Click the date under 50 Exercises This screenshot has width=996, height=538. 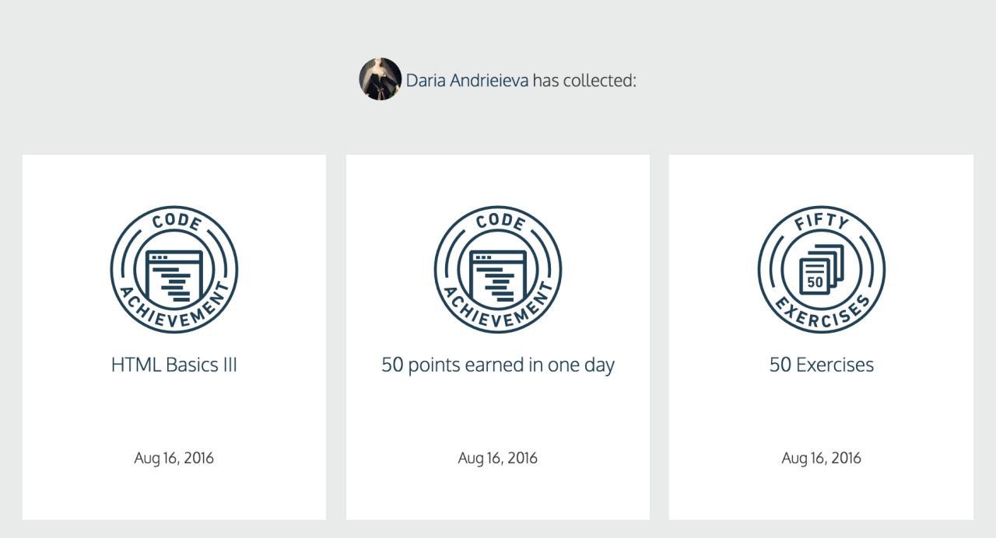[x=822, y=458]
